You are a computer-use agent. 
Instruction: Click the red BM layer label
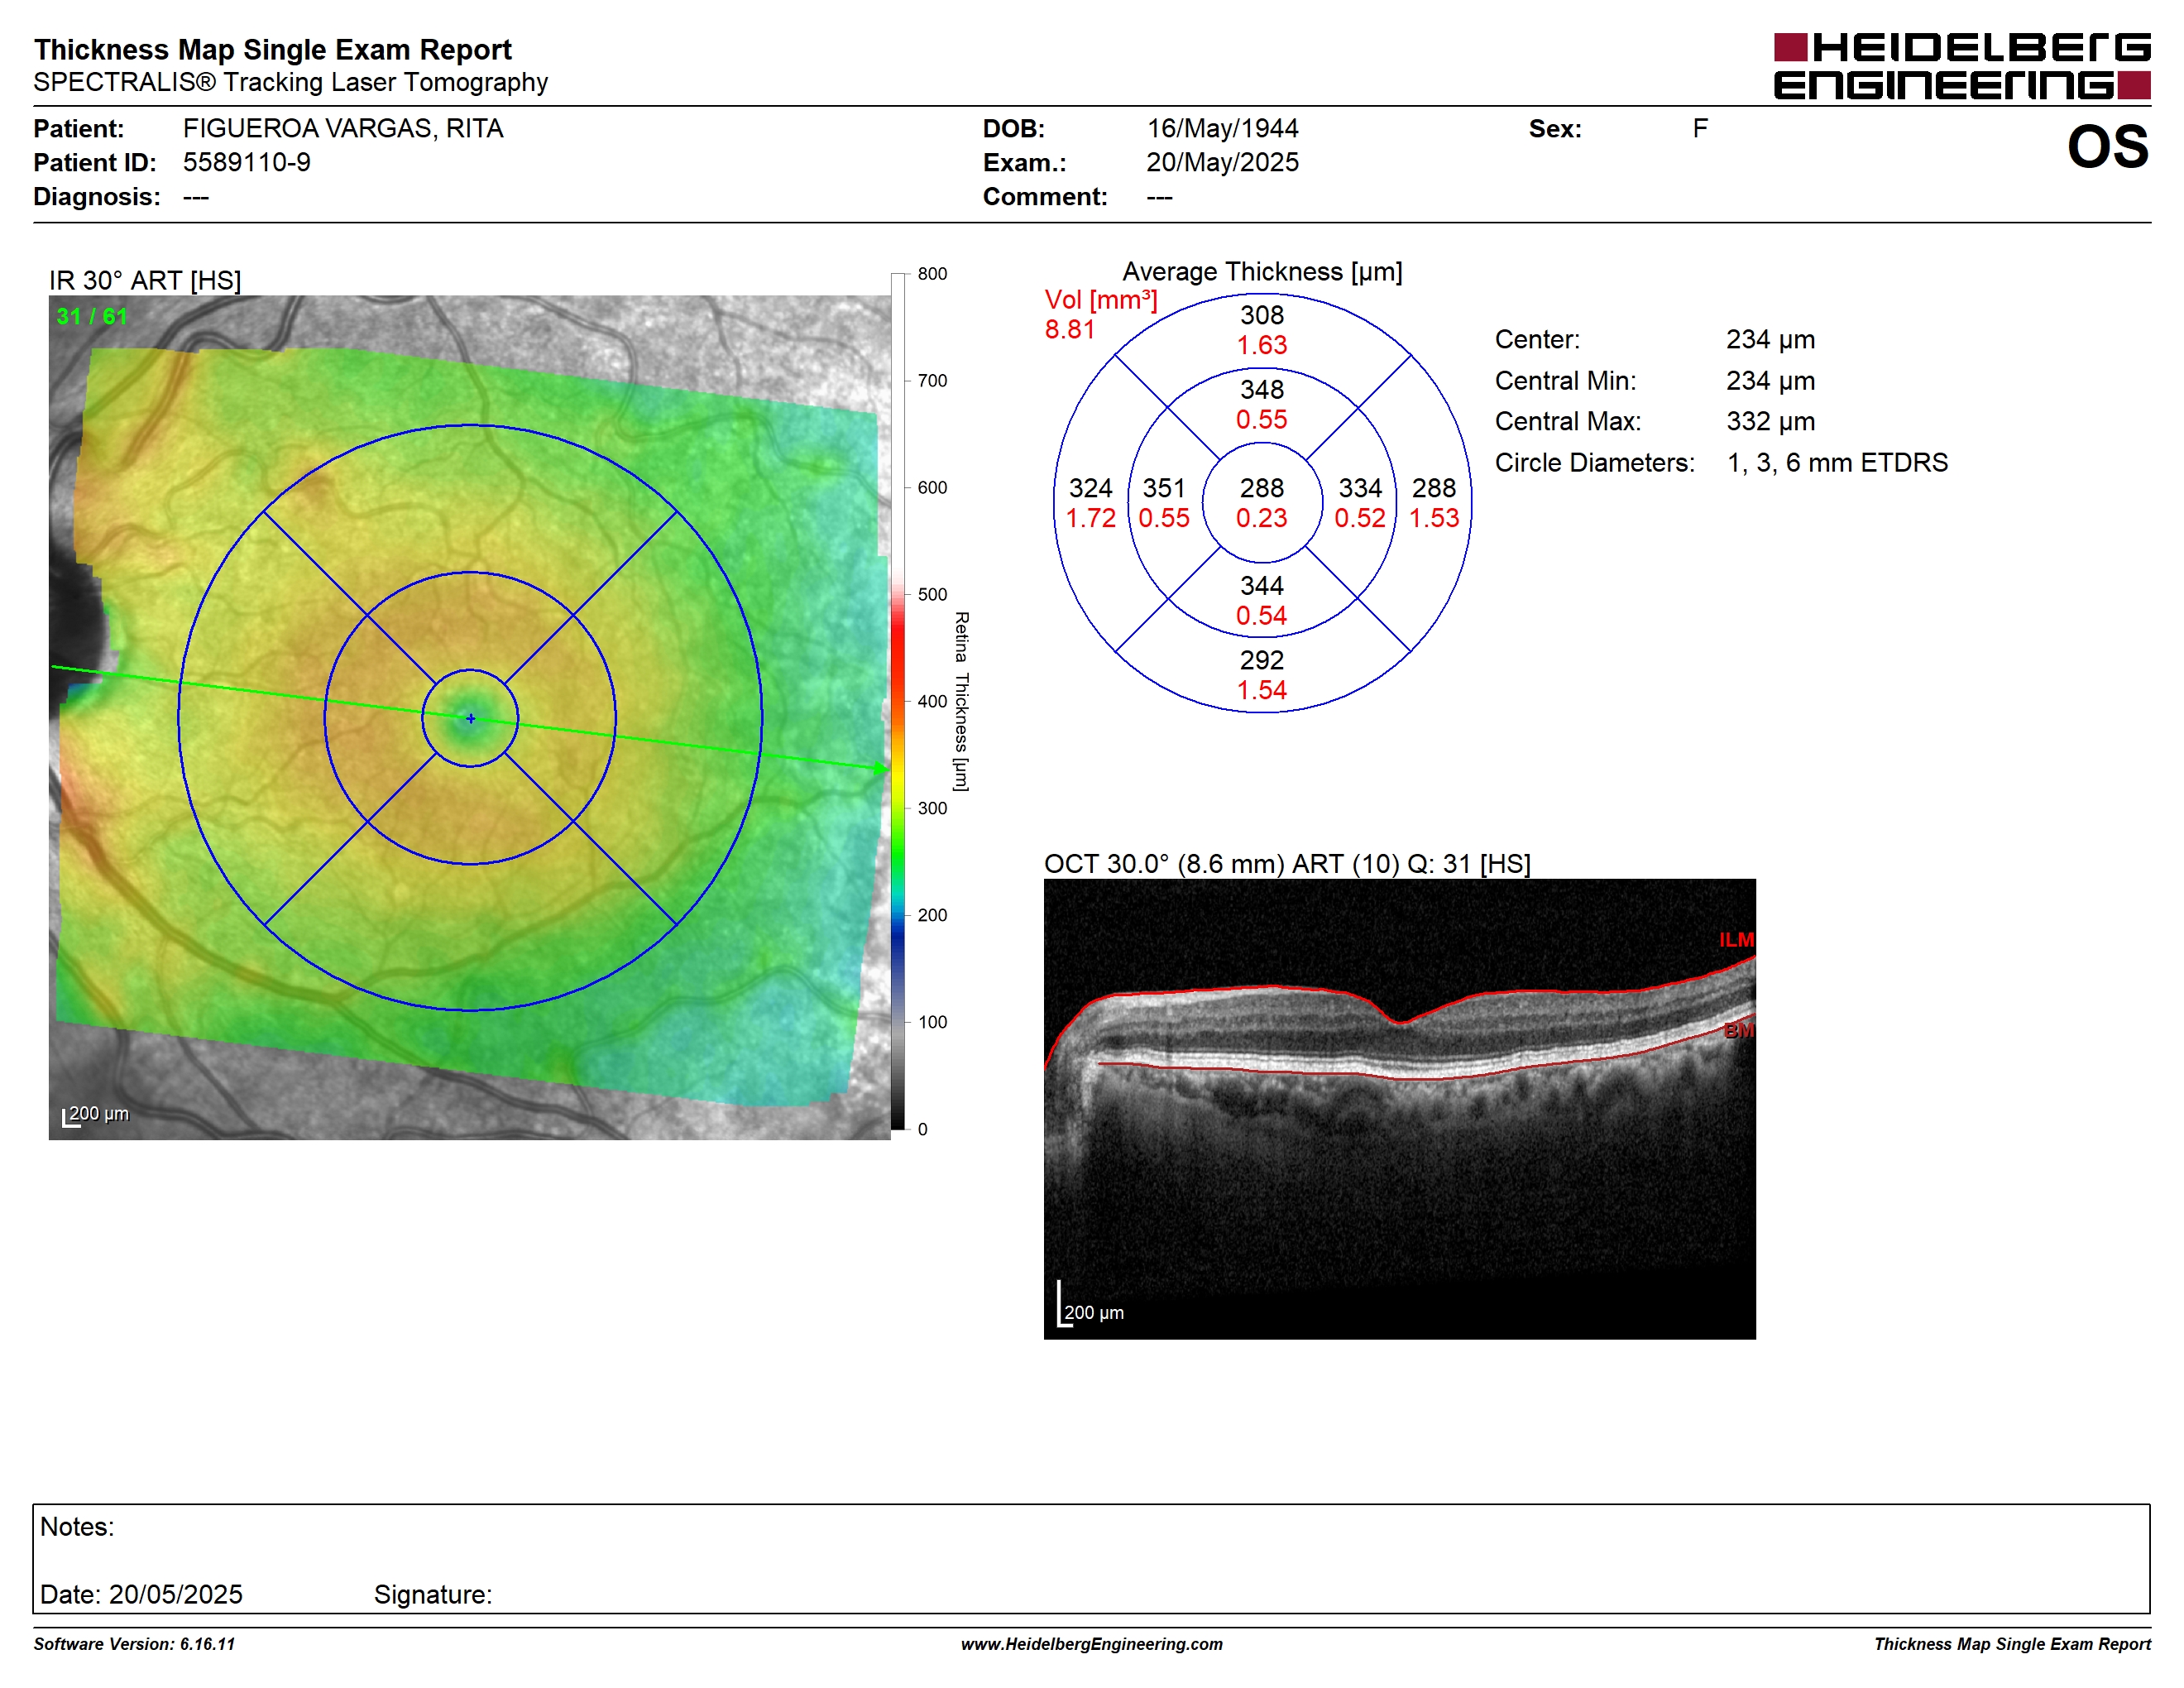[x=1739, y=1030]
